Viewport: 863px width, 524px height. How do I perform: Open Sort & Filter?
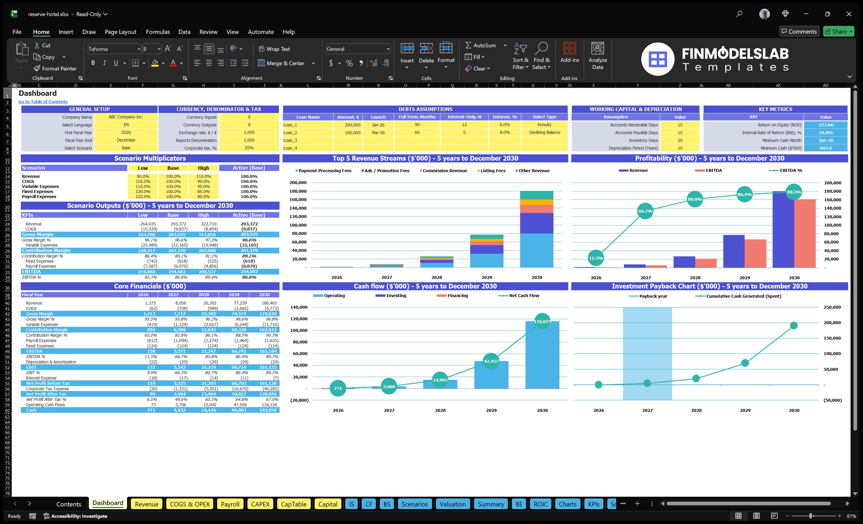click(520, 56)
